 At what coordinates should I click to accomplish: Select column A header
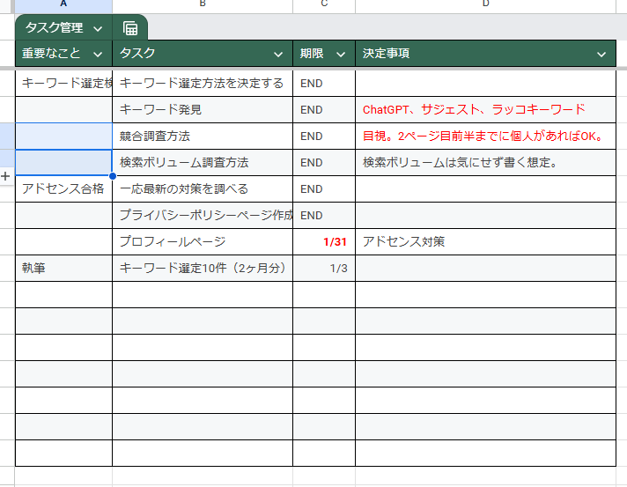(x=63, y=5)
